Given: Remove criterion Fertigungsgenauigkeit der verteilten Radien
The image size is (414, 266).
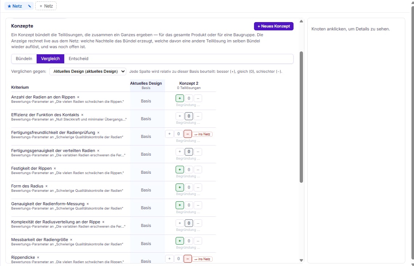Looking at the screenshot, I should [x=98, y=151].
